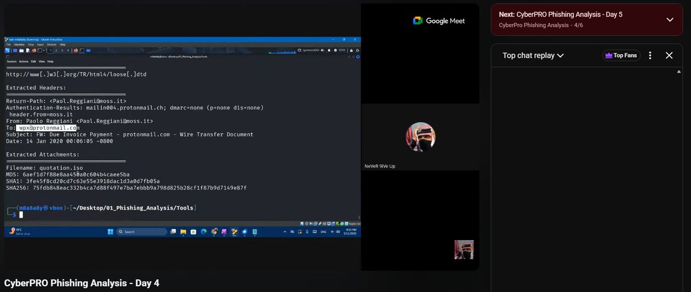Click the chat scrollbar up arrow
Image resolution: width=691 pixels, height=292 pixels.
[x=679, y=71]
